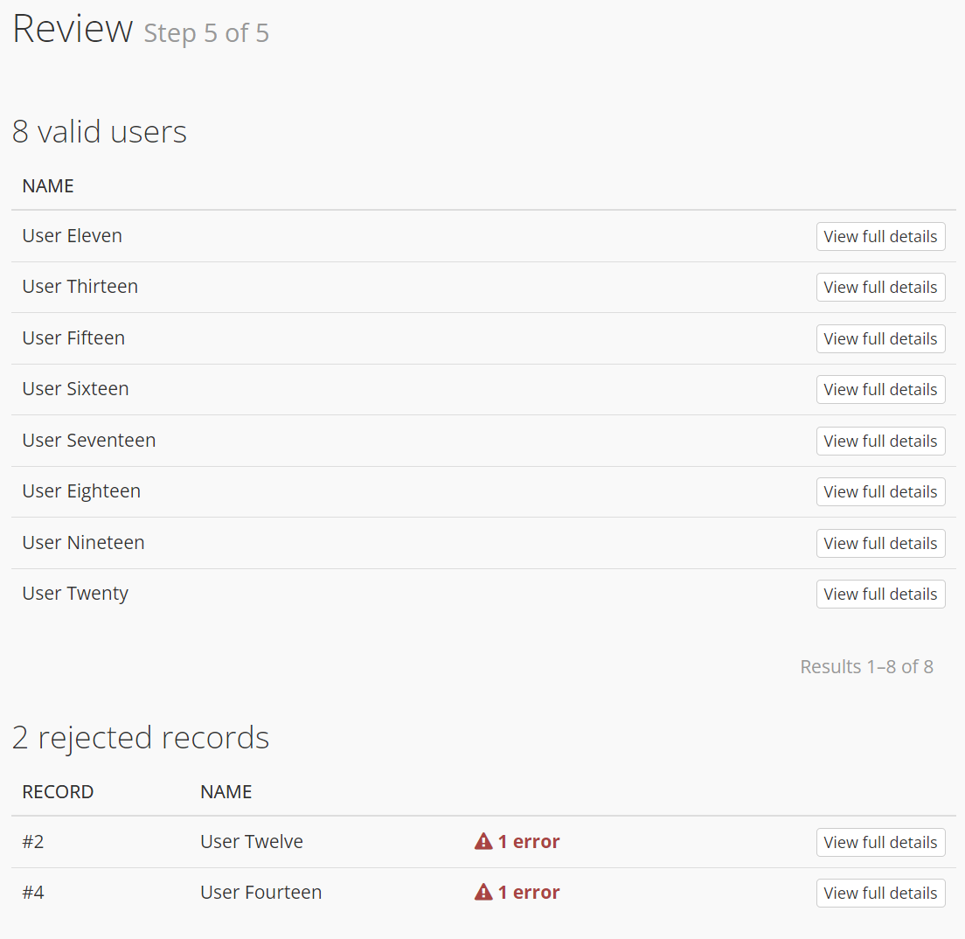The width and height of the screenshot is (965, 939).
Task: View full details for User Eleven
Action: point(880,236)
